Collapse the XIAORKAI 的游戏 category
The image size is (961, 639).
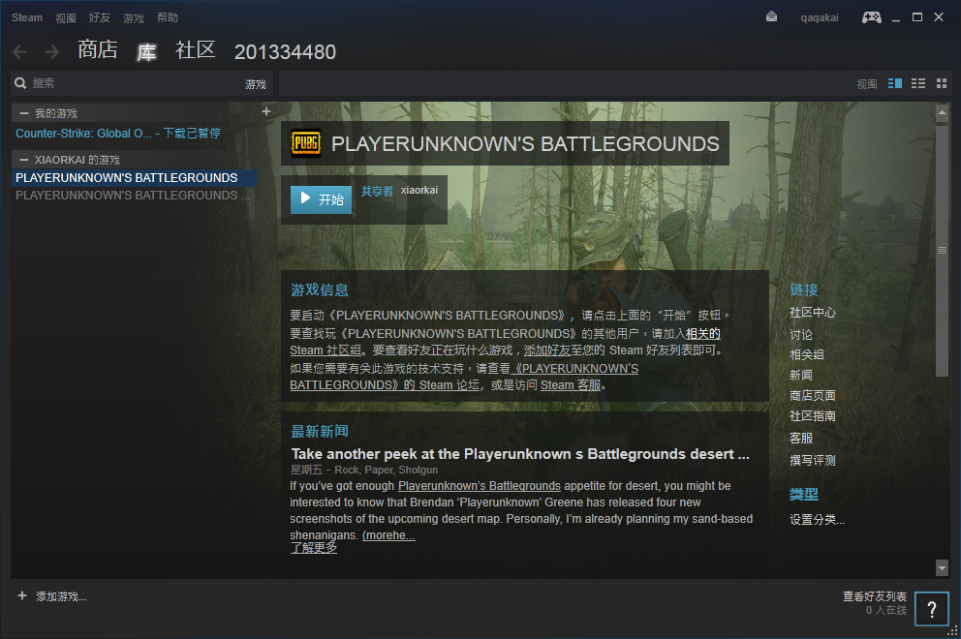pyautogui.click(x=24, y=160)
